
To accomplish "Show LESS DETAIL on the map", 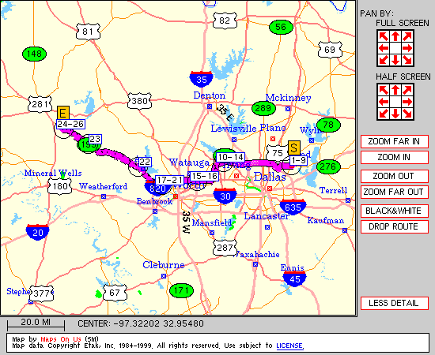I will coord(394,303).
